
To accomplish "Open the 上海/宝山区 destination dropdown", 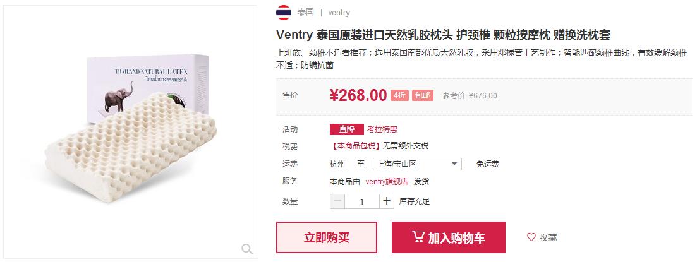I will (x=417, y=164).
